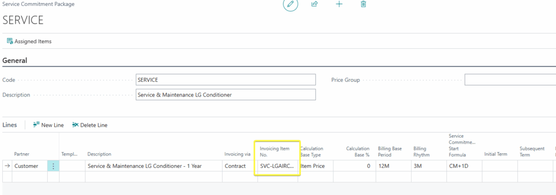The height and width of the screenshot is (195, 556).
Task: Select the Invoicing Item No. cell SVC-LGAIRC
Action: [277, 166]
